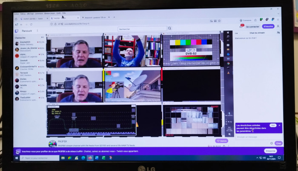
Task: Show hidden system tray icons chevron
Action: [257, 157]
